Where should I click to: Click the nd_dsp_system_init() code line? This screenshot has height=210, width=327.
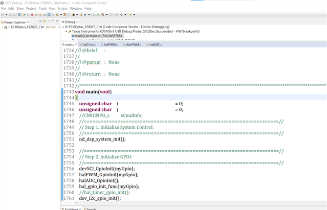pyautogui.click(x=102, y=139)
